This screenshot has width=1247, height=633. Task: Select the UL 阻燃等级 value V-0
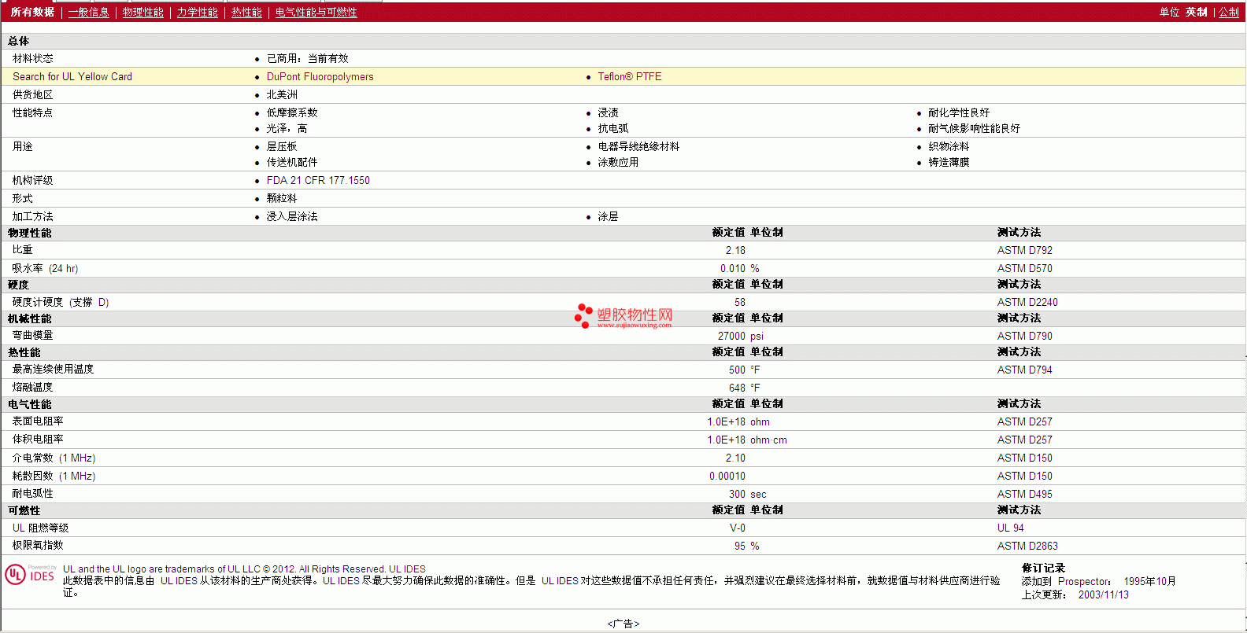point(738,528)
